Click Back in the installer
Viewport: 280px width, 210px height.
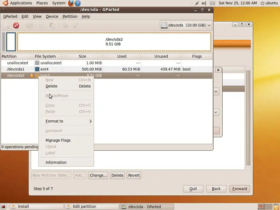(x=216, y=189)
